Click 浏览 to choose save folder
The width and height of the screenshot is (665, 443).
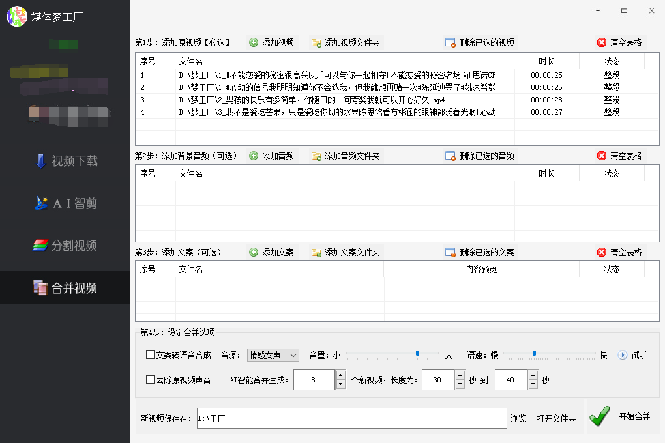click(518, 418)
